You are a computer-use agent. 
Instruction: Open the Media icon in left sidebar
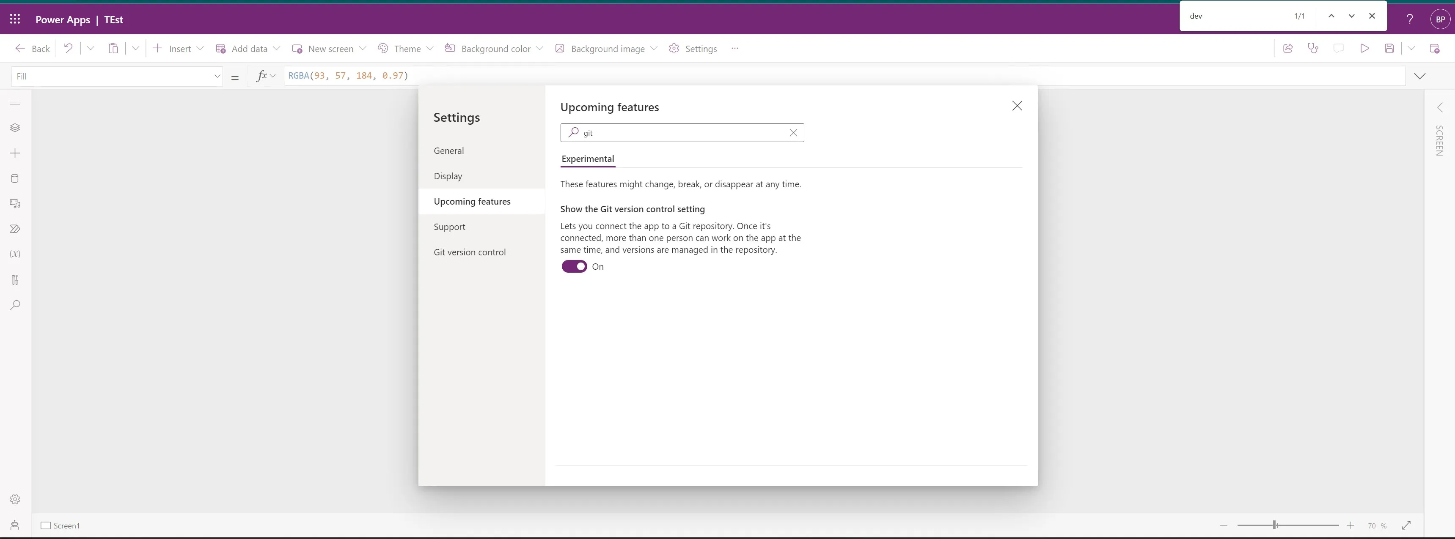click(15, 204)
